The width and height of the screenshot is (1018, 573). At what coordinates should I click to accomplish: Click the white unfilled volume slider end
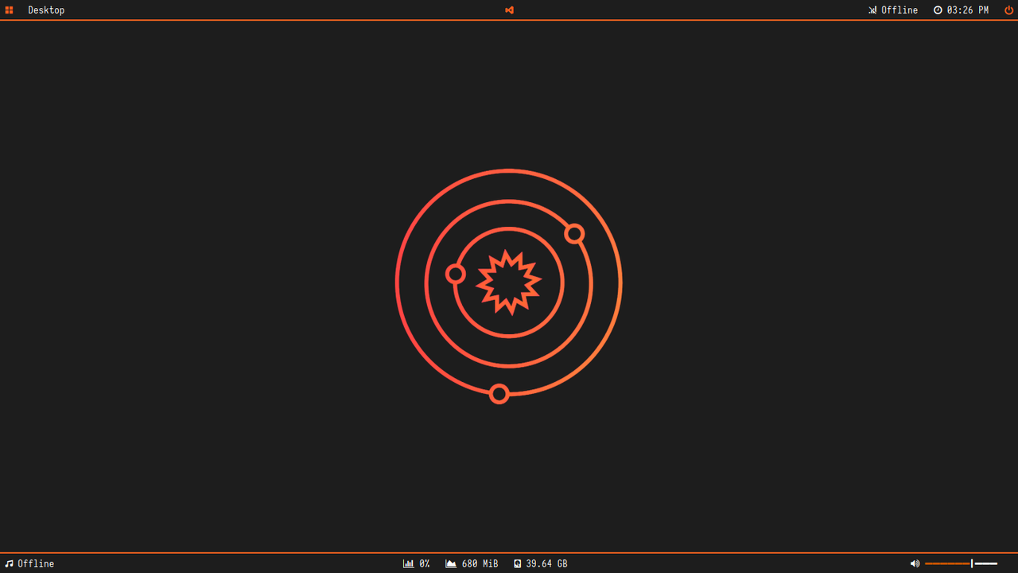(986, 563)
